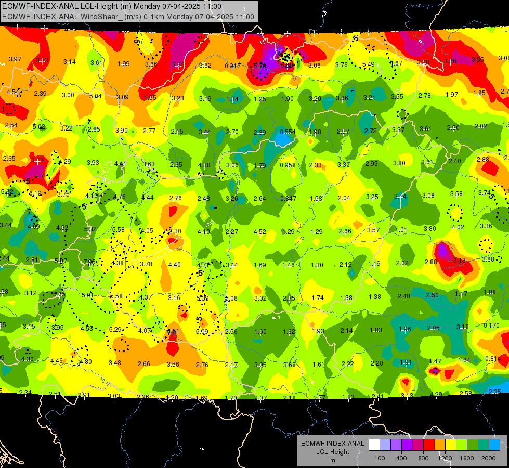Click the red legend swatch
The height and width of the screenshot is (468, 509).
click(x=429, y=445)
